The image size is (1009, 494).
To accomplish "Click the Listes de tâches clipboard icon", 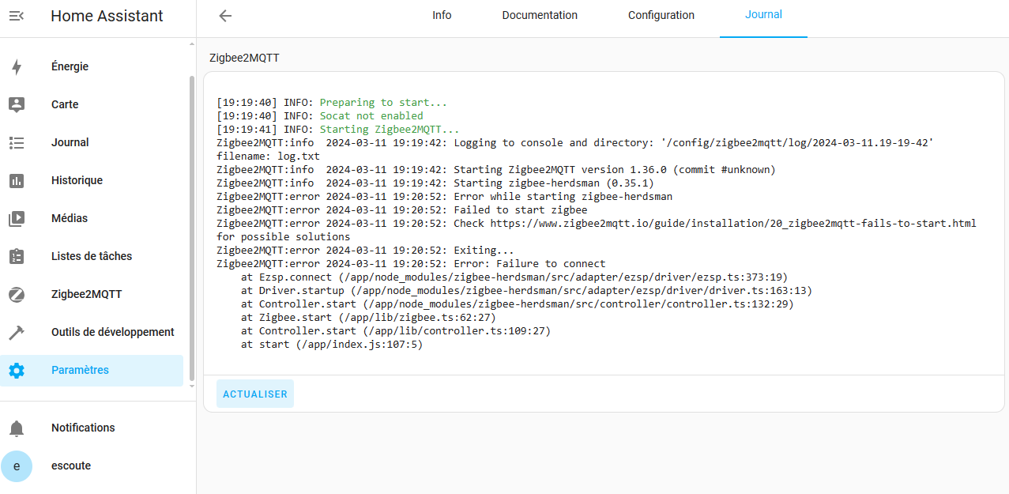I will (17, 257).
